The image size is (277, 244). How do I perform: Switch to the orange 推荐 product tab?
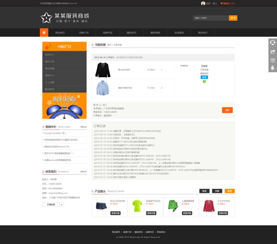pyautogui.click(x=230, y=191)
